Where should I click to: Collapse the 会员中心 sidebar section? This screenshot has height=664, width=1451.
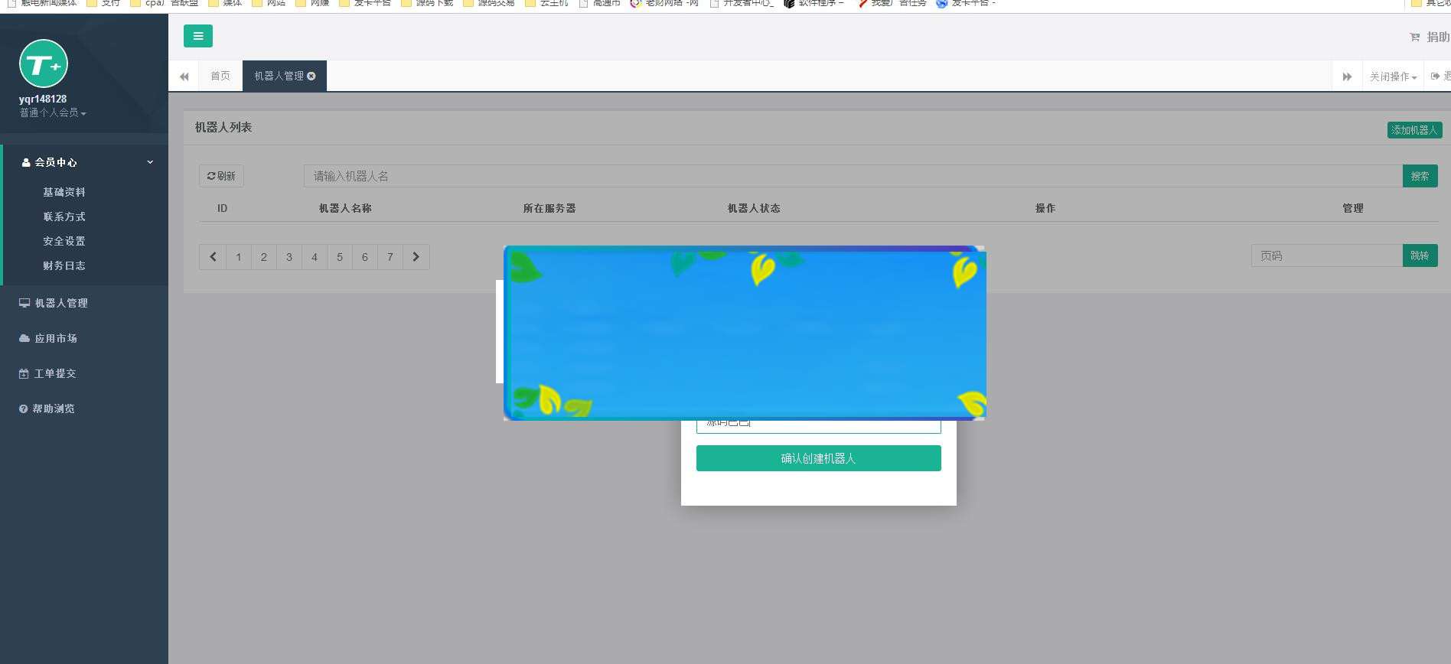pos(150,162)
